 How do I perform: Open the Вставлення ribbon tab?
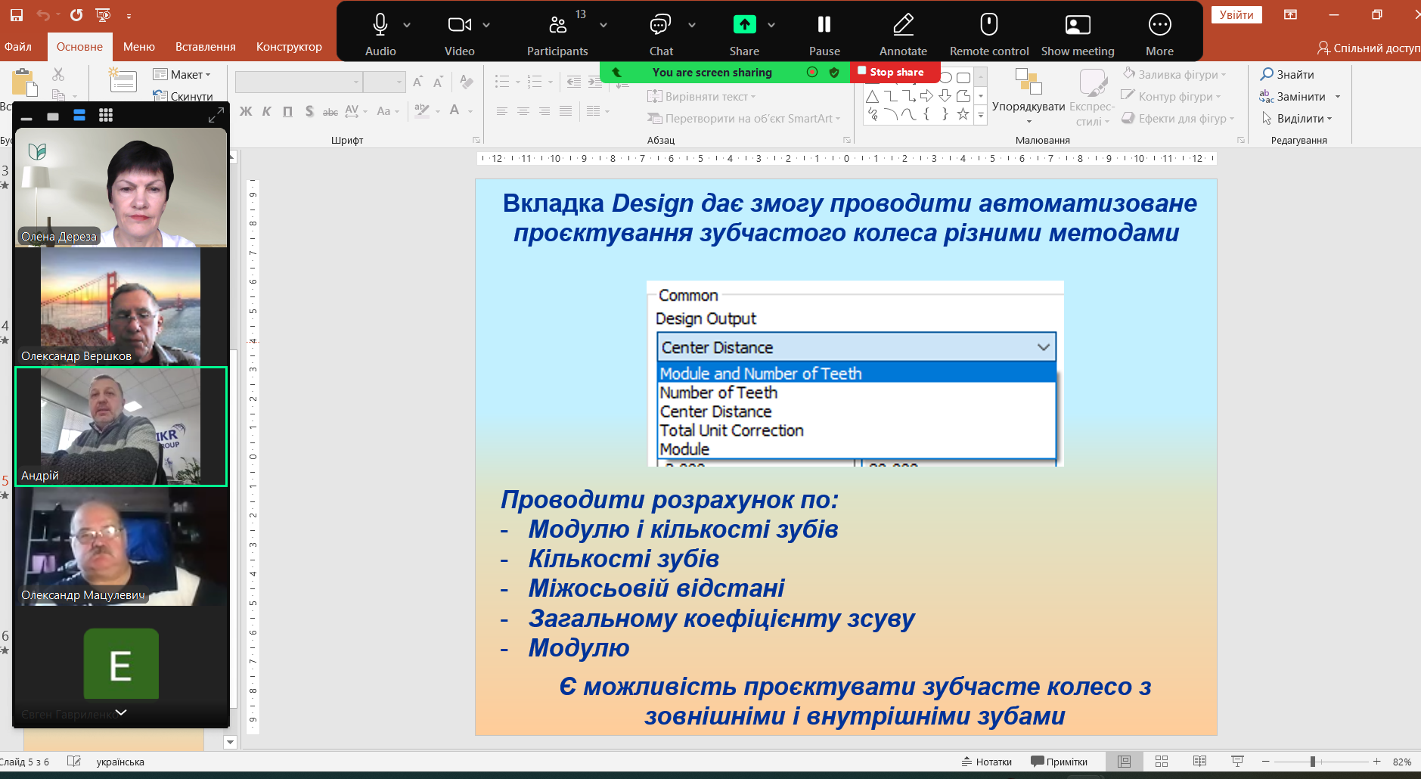pos(205,47)
